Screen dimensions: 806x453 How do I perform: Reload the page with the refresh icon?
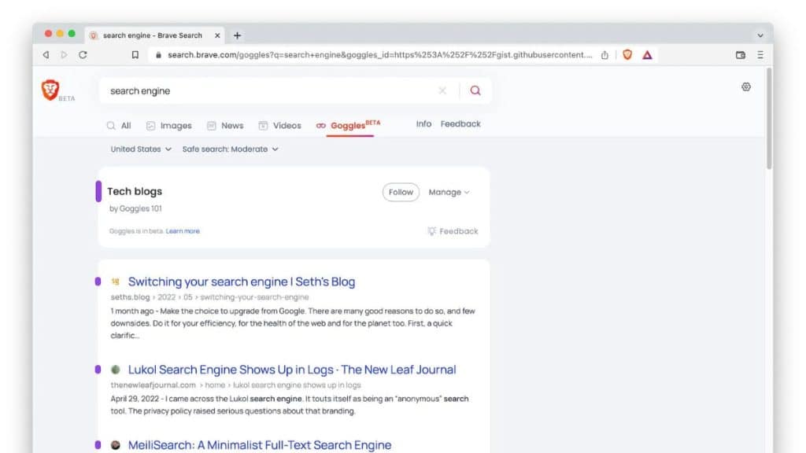[x=83, y=54]
